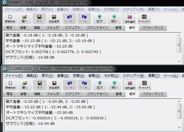
Task: Open ヴィジュアル in Robots window
Action: [x=145, y=85]
